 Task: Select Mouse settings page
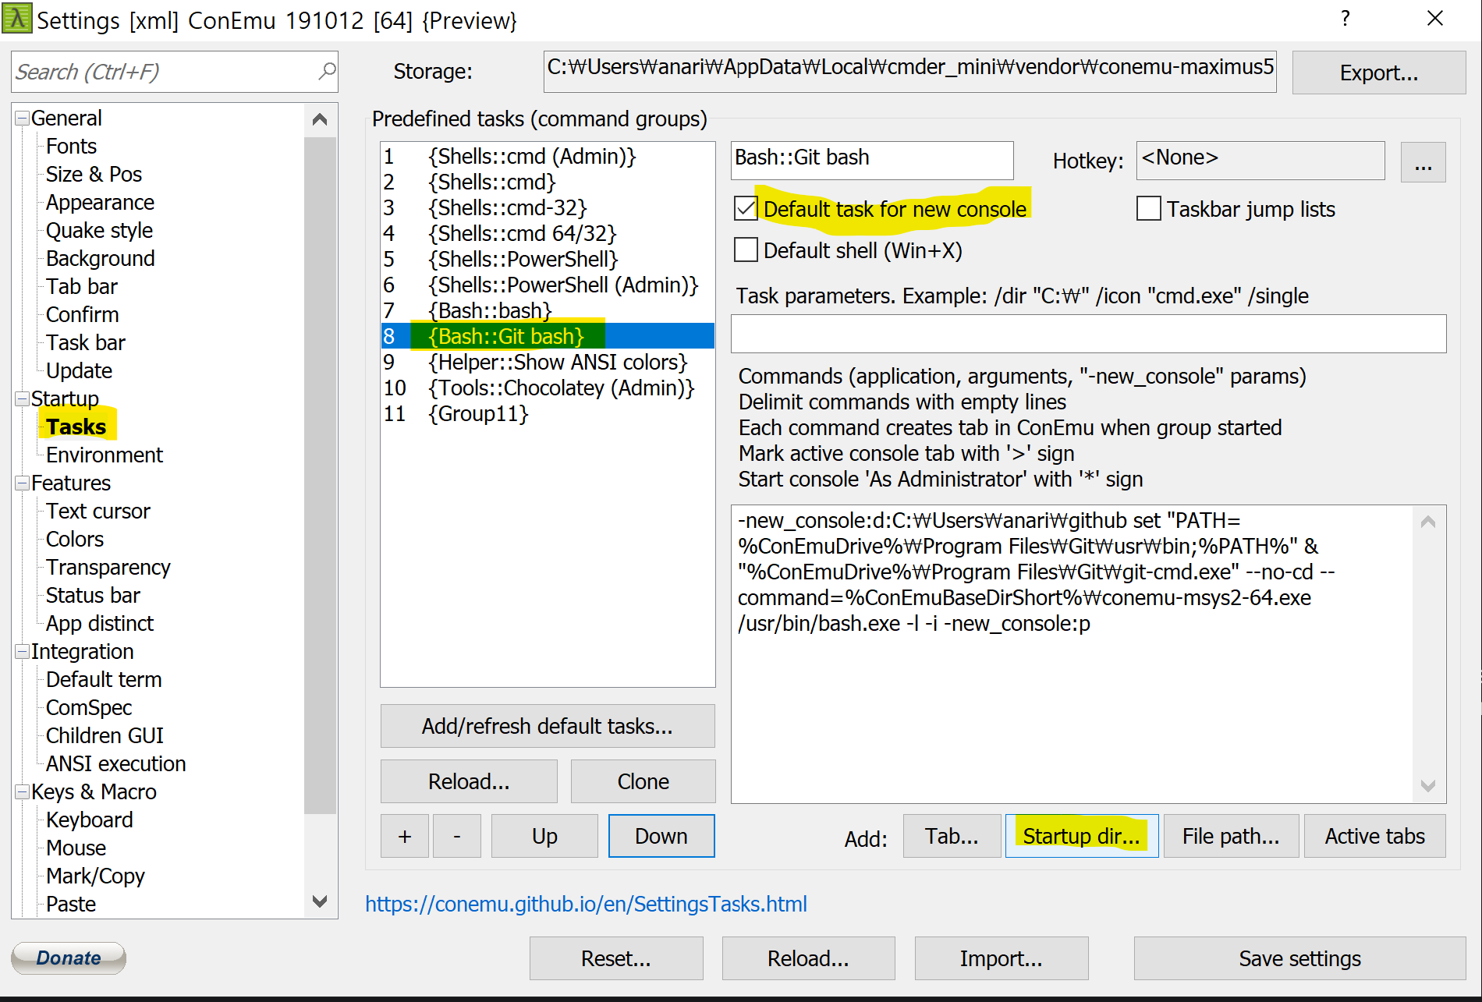coord(76,848)
